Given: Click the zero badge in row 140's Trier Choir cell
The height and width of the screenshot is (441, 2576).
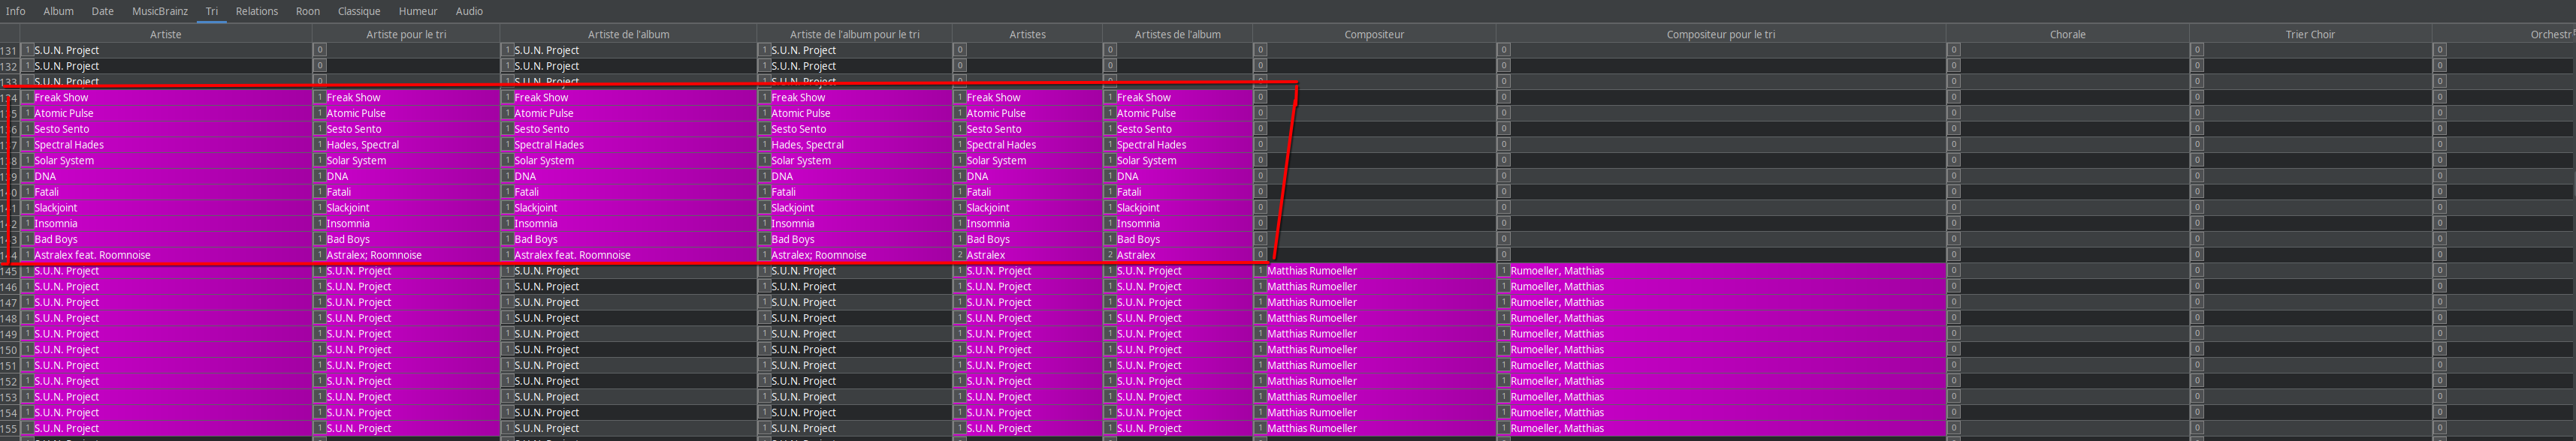Looking at the screenshot, I should [x=2196, y=191].
